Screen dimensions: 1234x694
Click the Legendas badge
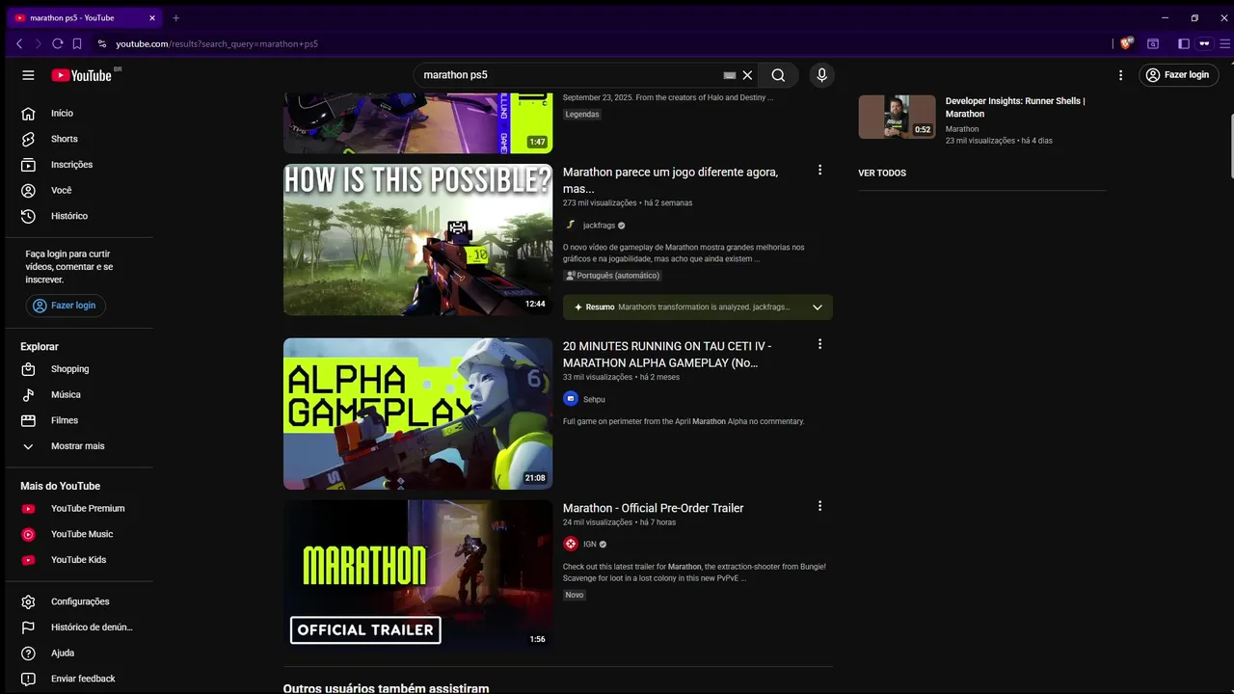pos(582,115)
